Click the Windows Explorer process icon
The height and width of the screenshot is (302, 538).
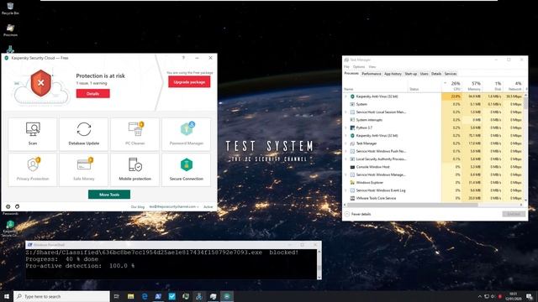[352, 183]
